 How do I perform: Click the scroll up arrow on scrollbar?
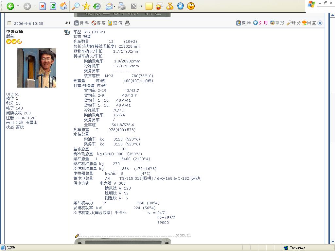(333, 15)
